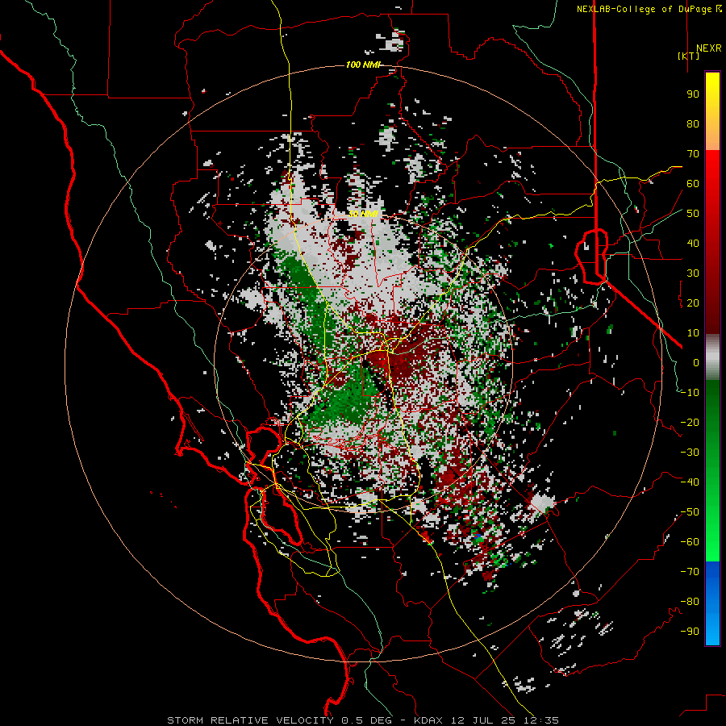This screenshot has height=726, width=726.
Task: Click the NEXR label above the color scale
Action: click(x=708, y=48)
